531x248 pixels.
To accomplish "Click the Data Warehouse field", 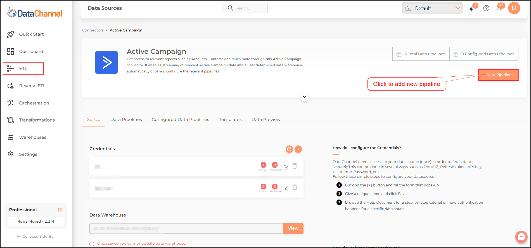I will (186, 228).
